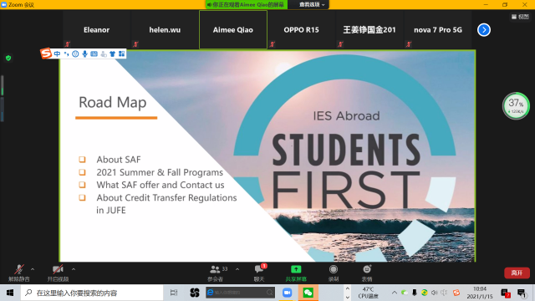Click 'What SAF offer and Contact us'
Image resolution: width=535 pixels, height=301 pixels.
(160, 185)
